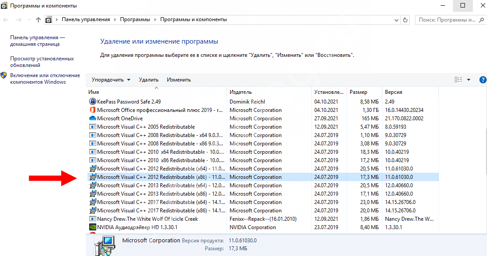Navigate to Панель управления breadcrumb

click(86, 19)
